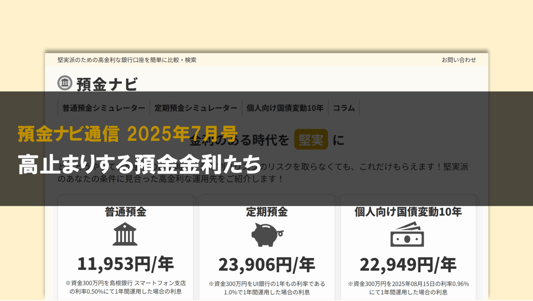
Task: Click the highlighted 堅実 badge
Action: tap(311, 140)
